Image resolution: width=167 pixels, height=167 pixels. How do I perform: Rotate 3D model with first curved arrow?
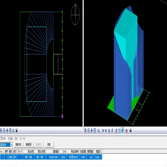[103, 131]
